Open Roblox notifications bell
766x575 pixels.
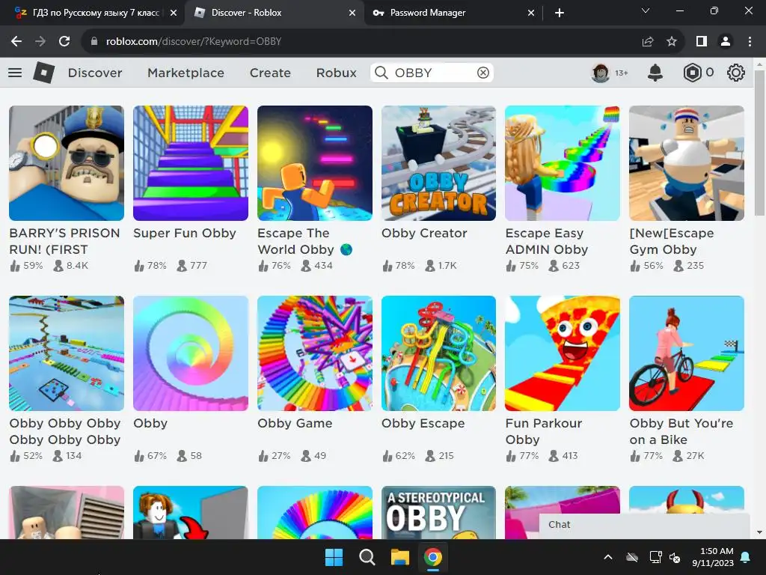point(655,73)
